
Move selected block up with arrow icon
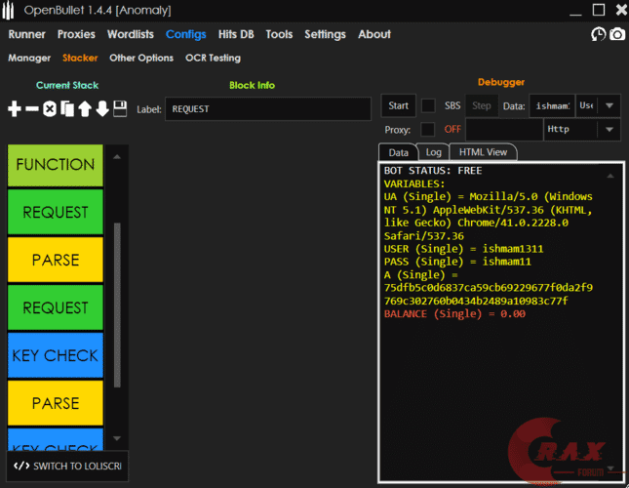point(85,109)
